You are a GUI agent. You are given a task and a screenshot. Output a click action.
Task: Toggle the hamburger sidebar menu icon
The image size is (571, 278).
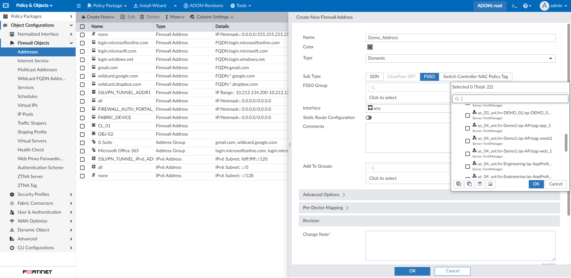(x=79, y=6)
